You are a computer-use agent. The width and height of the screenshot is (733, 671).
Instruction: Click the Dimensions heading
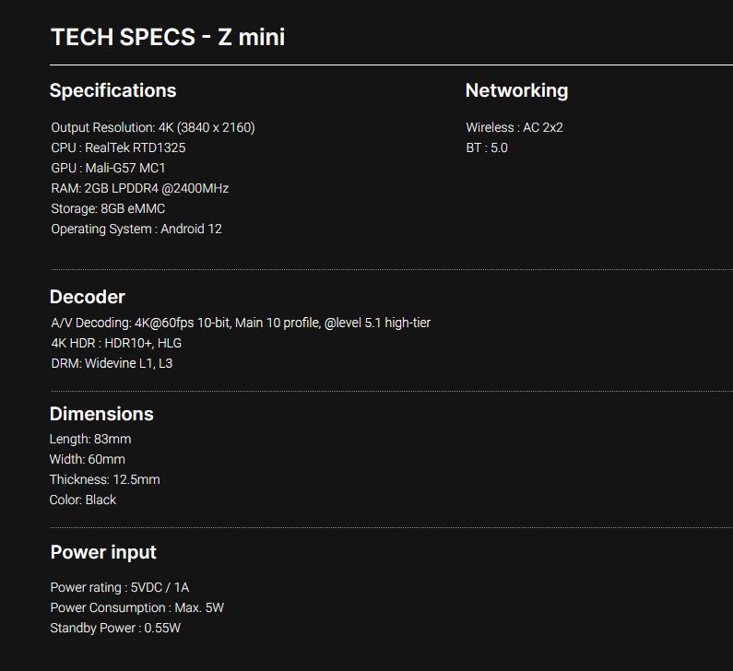tap(101, 414)
